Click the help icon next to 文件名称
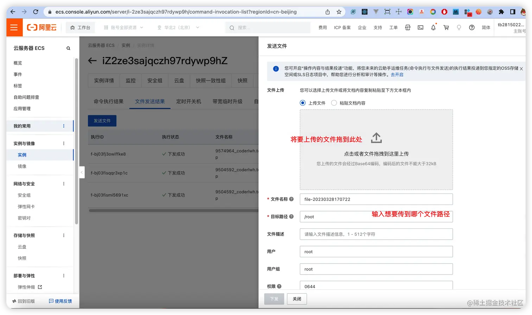This screenshot has height=315, width=532. coord(291,199)
